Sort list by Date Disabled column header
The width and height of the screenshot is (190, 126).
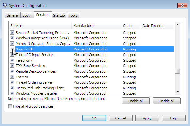[157, 26]
